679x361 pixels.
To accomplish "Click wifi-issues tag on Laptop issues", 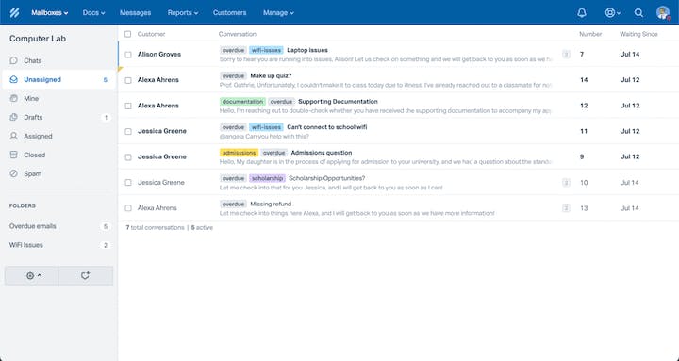I will pos(266,50).
